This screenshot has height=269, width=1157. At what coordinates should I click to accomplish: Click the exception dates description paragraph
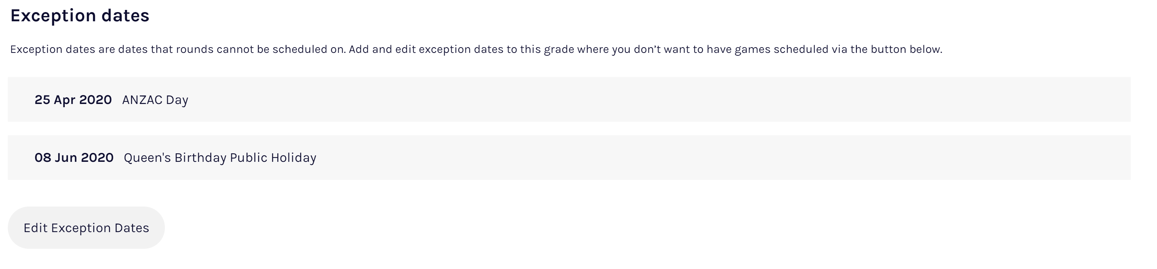click(x=476, y=49)
